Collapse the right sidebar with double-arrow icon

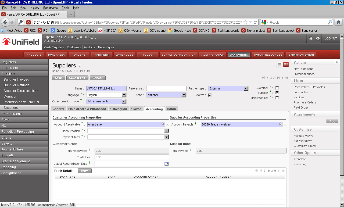[x=337, y=62]
